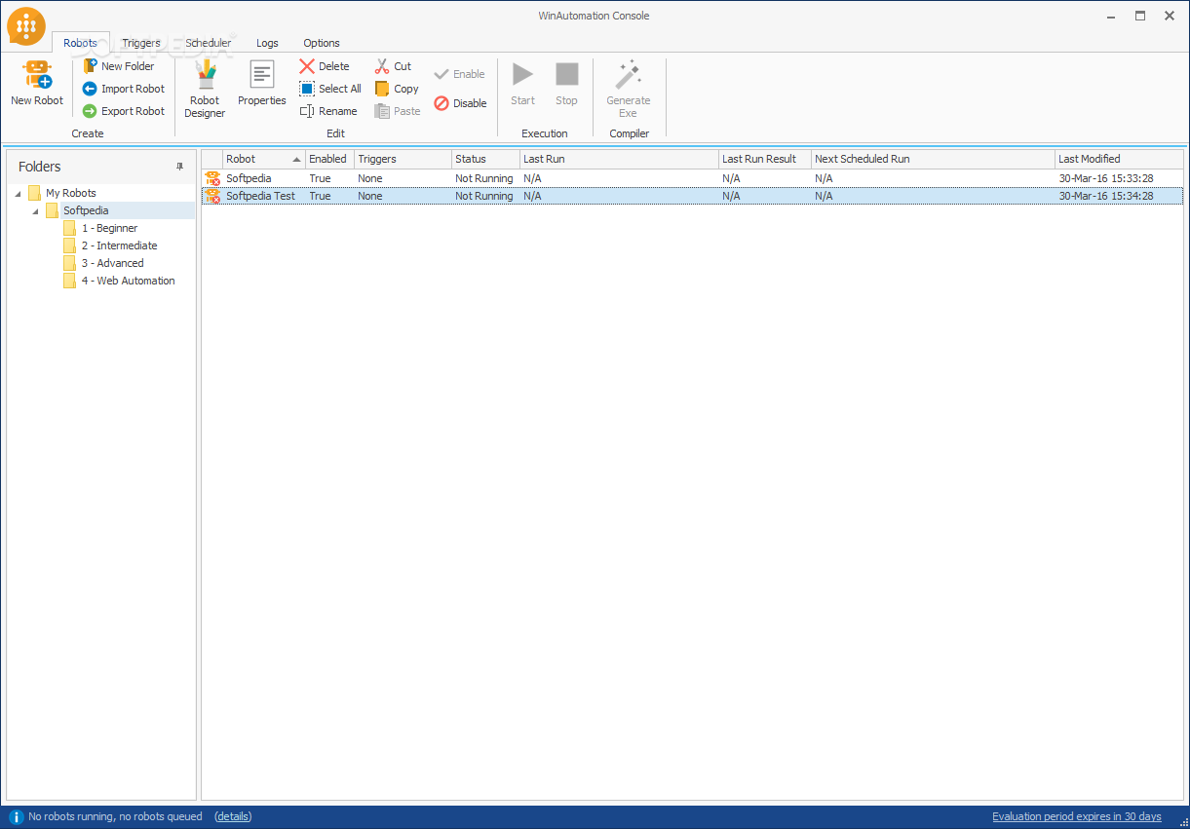This screenshot has width=1190, height=829.
Task: Select the Softpedia robot row name
Action: [249, 178]
